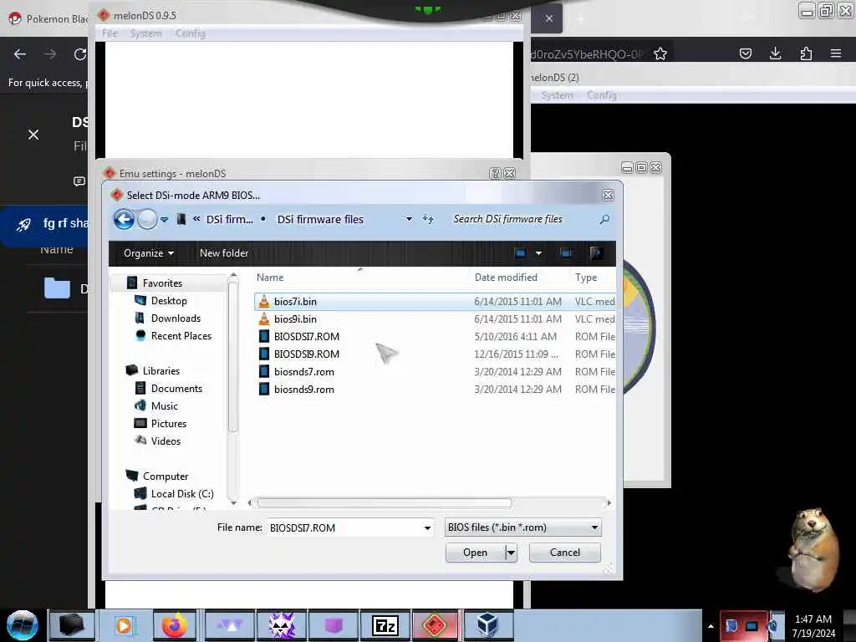The width and height of the screenshot is (856, 642).
Task: Open Pictures library in navigation pane
Action: click(x=169, y=424)
